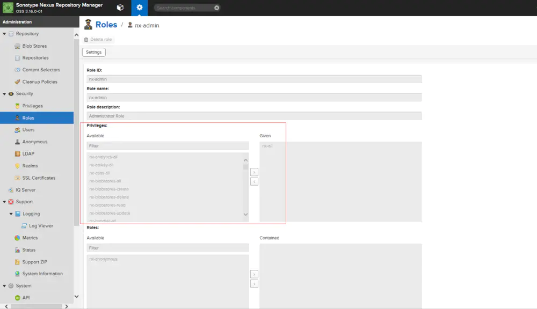Open Repositories icon in sidebar
537x309 pixels.
click(18, 58)
